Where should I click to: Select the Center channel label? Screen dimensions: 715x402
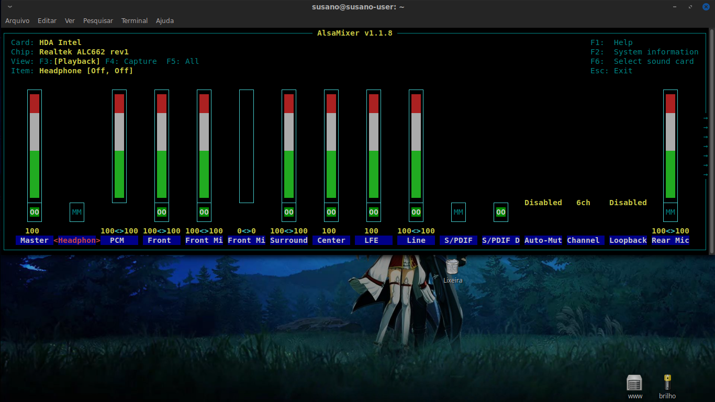coord(331,240)
